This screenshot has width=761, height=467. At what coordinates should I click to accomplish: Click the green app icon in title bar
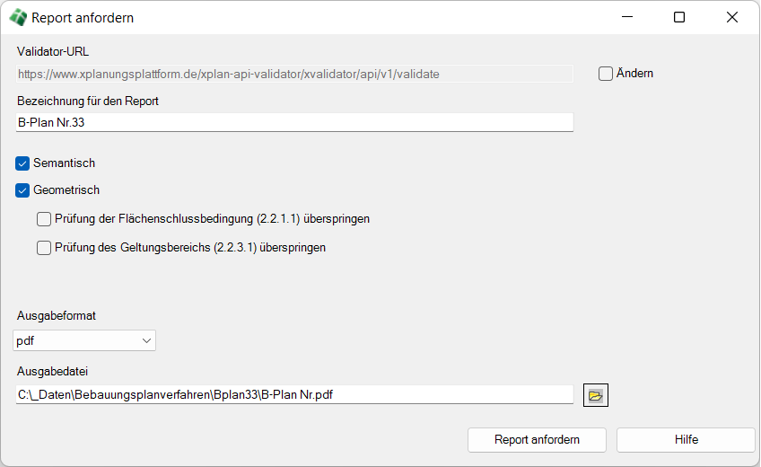17,17
